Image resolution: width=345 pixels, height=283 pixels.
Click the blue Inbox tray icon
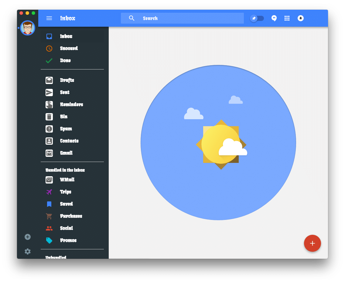pyautogui.click(x=49, y=36)
